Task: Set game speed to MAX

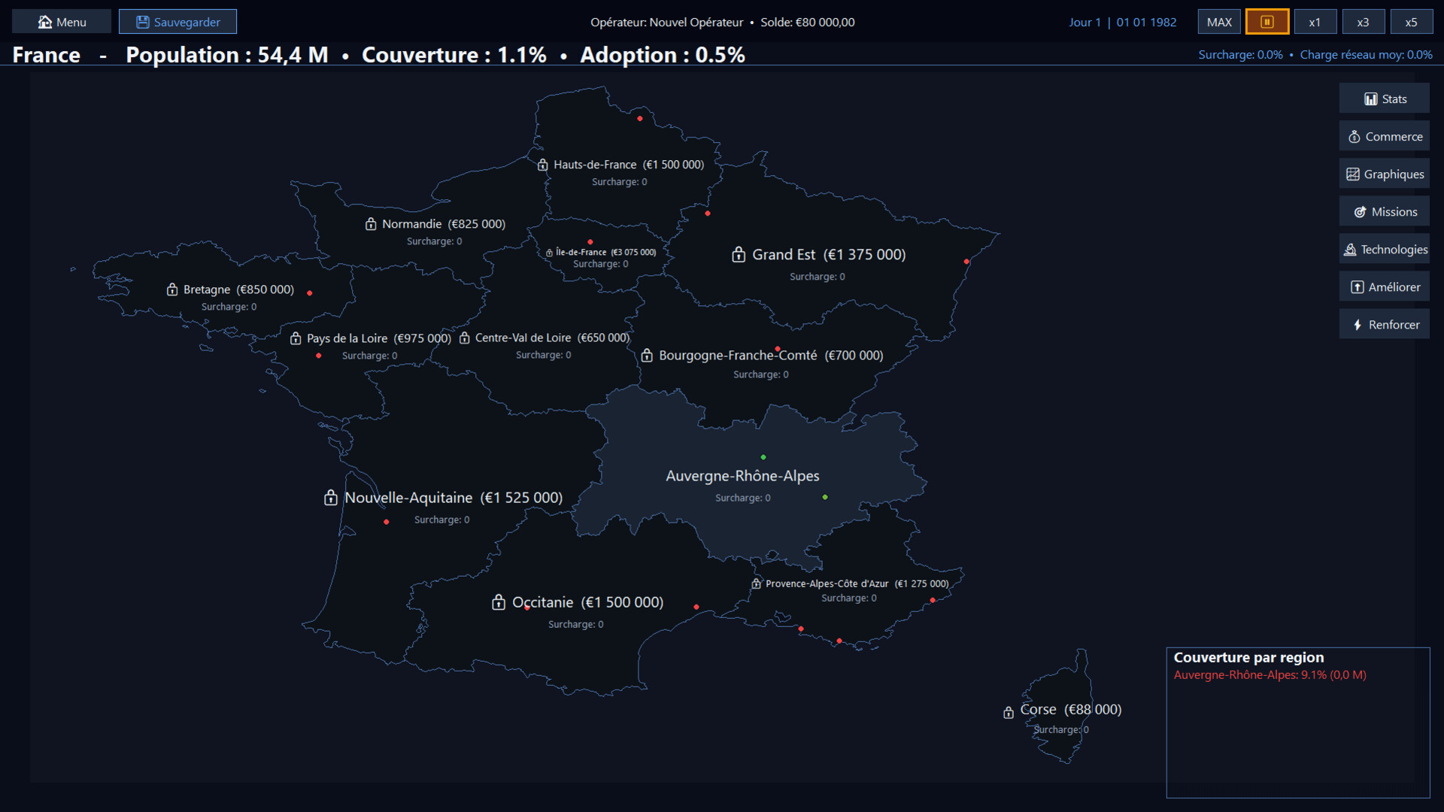Action: (x=1218, y=22)
